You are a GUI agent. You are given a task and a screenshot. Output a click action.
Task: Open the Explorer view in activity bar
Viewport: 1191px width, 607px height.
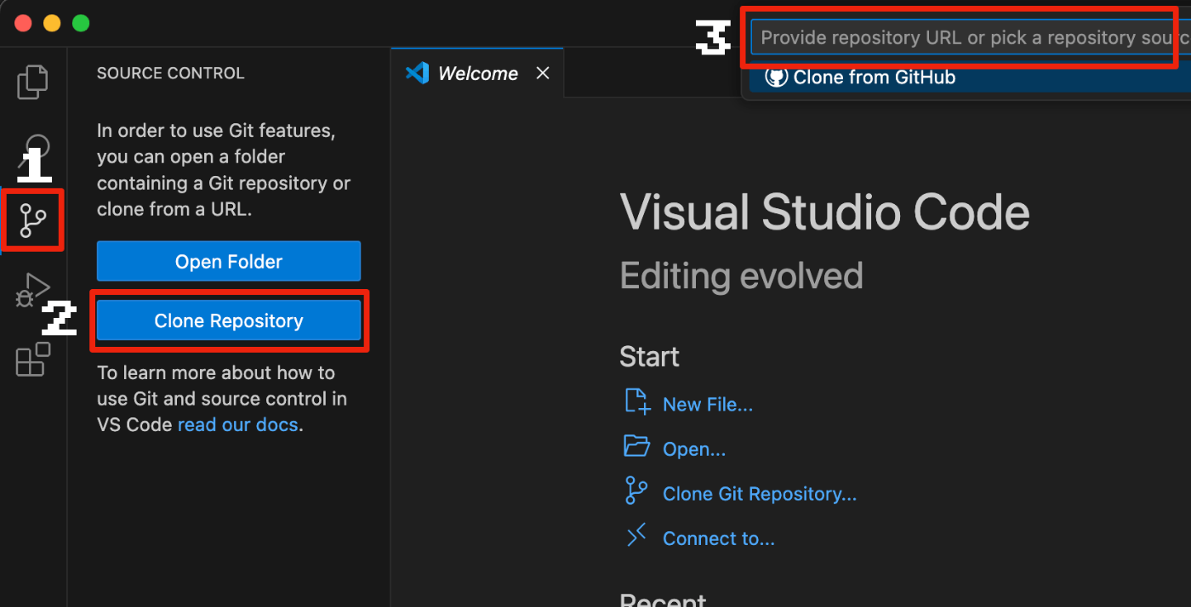point(33,82)
